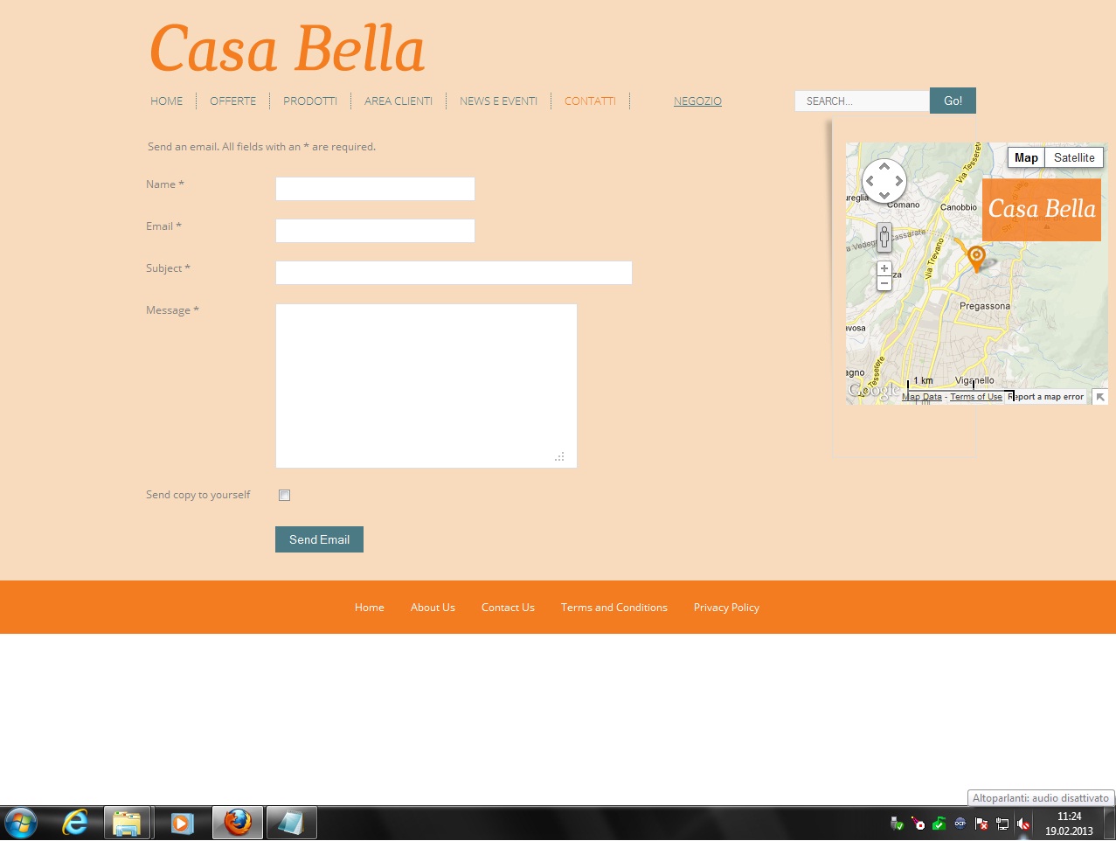Open the Action Center flag icon

click(981, 824)
